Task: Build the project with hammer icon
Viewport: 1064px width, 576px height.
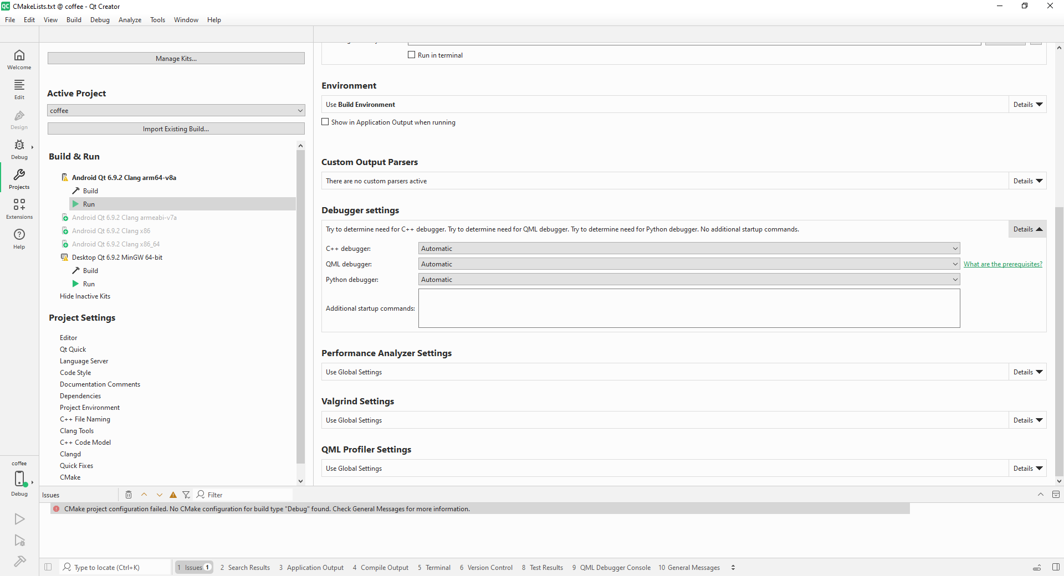Action: 19,562
